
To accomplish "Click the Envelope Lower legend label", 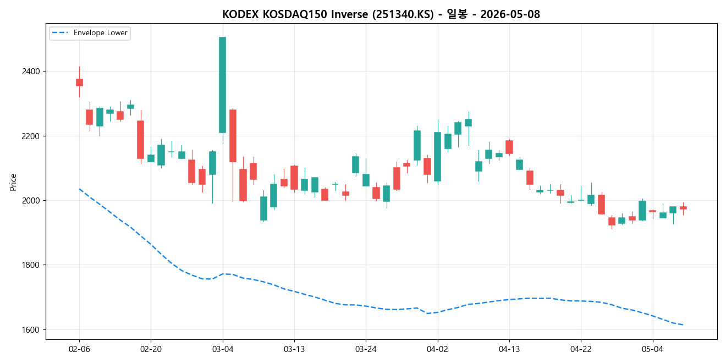I will point(101,33).
